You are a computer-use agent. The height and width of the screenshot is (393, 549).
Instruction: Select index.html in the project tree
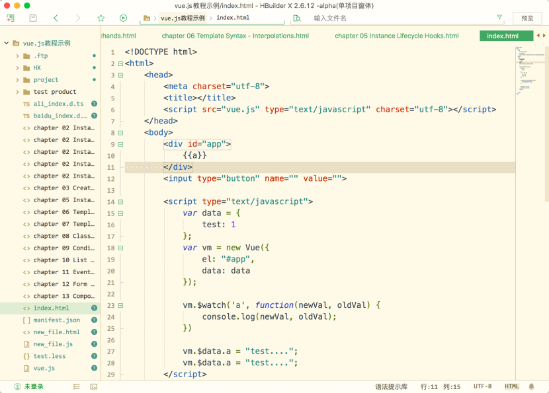(50, 308)
